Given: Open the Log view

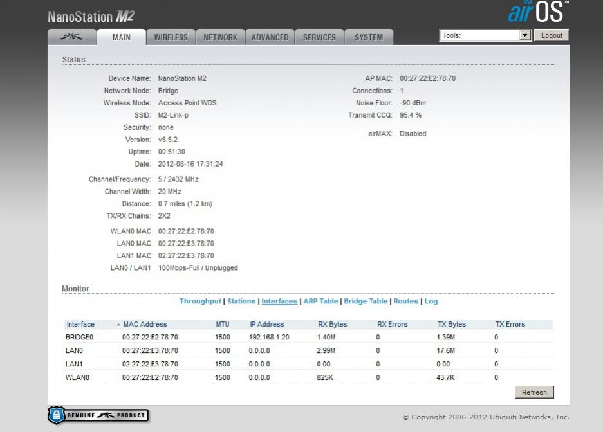Looking at the screenshot, I should tap(431, 301).
